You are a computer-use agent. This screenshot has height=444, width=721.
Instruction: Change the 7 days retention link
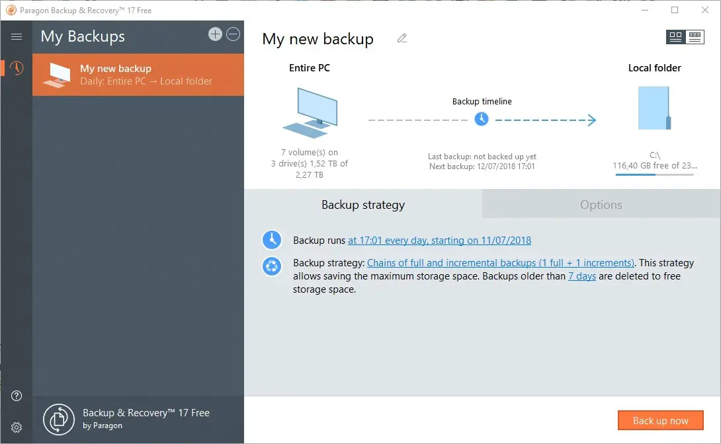(582, 276)
